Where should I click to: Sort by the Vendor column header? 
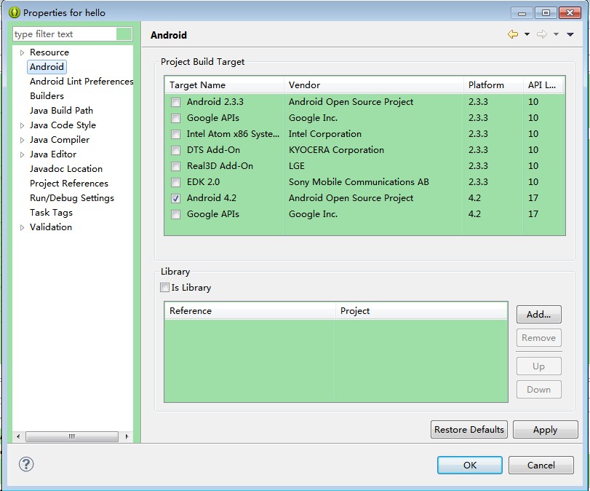click(x=374, y=85)
